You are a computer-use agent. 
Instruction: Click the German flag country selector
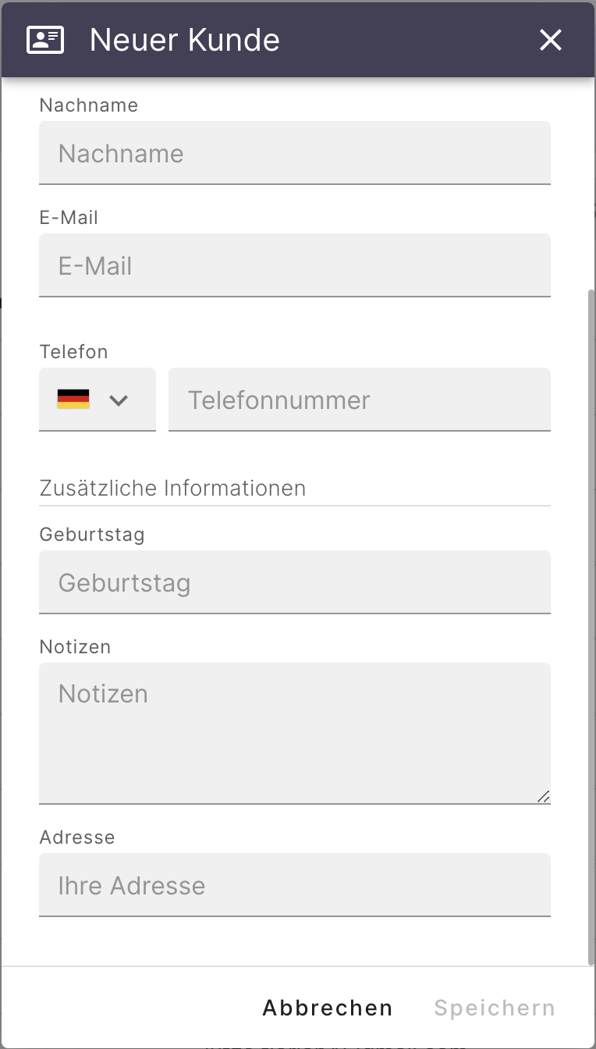[74, 400]
